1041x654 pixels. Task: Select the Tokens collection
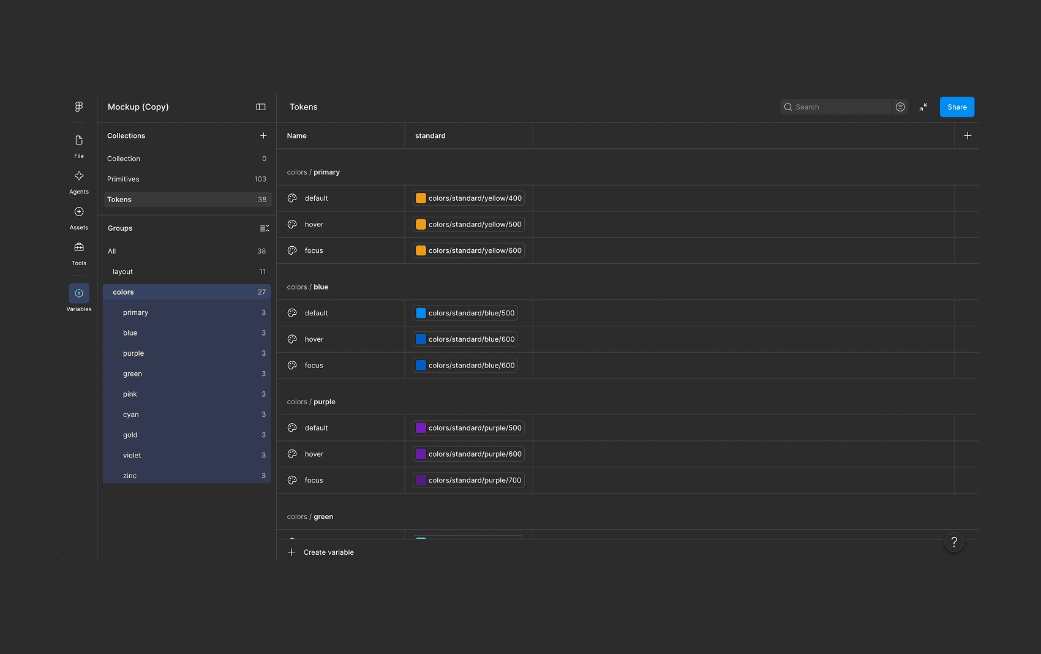tap(187, 200)
